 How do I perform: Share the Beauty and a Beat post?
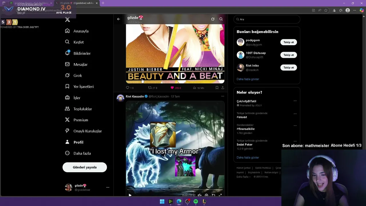[x=223, y=88]
